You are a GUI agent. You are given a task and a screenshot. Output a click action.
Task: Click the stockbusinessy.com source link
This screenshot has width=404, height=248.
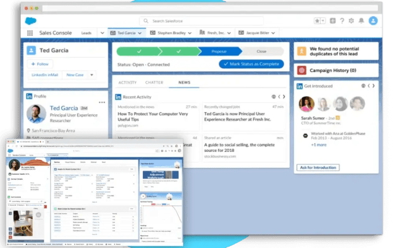(x=220, y=156)
